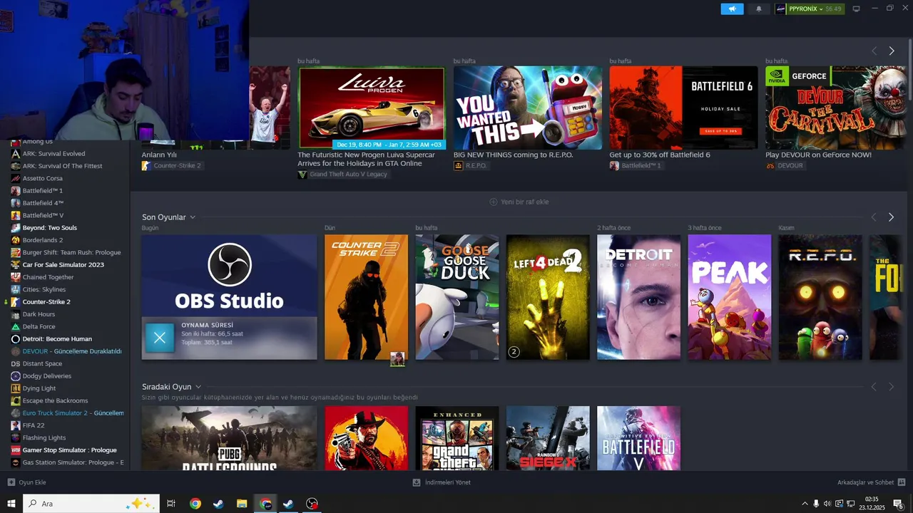Click the Dodgy Deliveries icon in library list
This screenshot has height=513, width=913.
point(16,376)
